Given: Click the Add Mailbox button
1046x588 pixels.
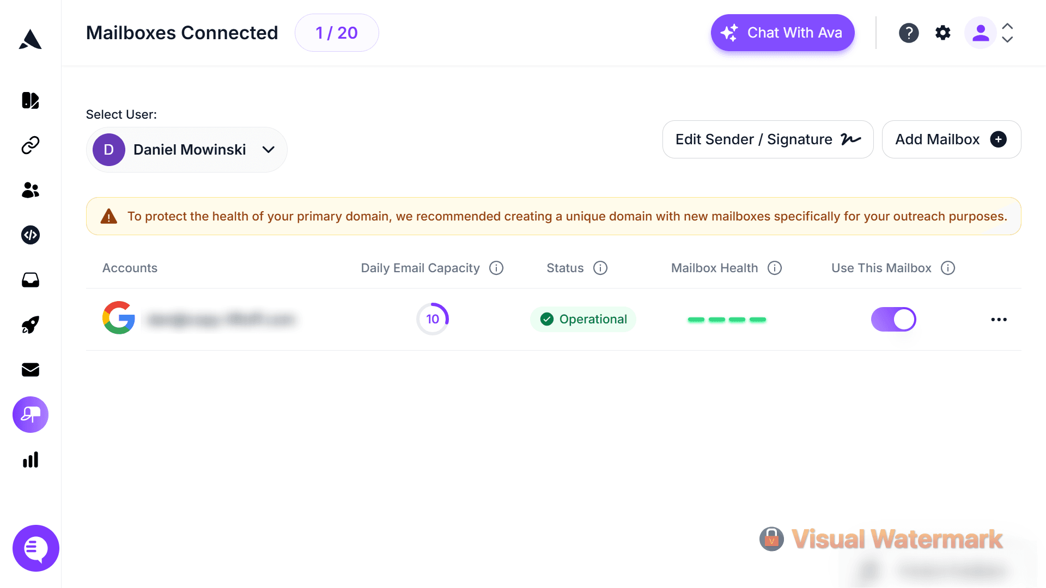Looking at the screenshot, I should 951,139.
